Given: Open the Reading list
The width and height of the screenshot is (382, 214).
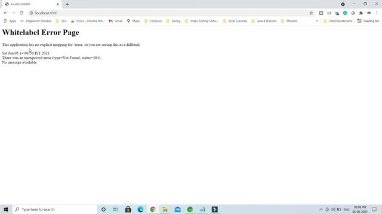Looking at the screenshot, I should tap(368, 21).
